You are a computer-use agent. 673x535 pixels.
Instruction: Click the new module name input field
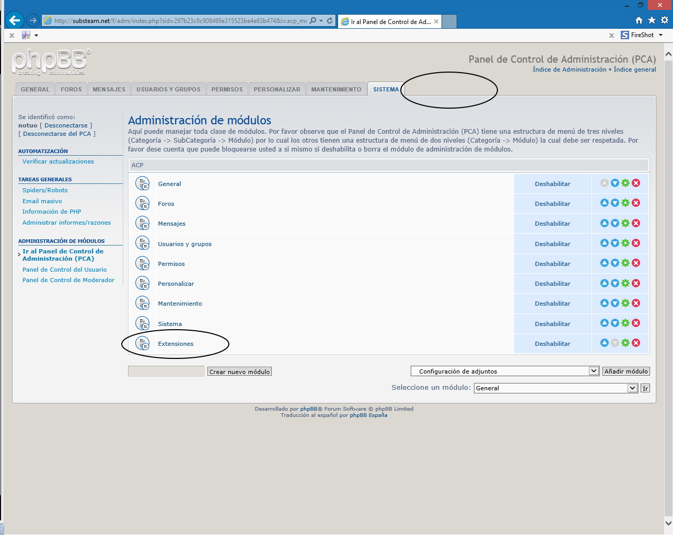tap(166, 371)
